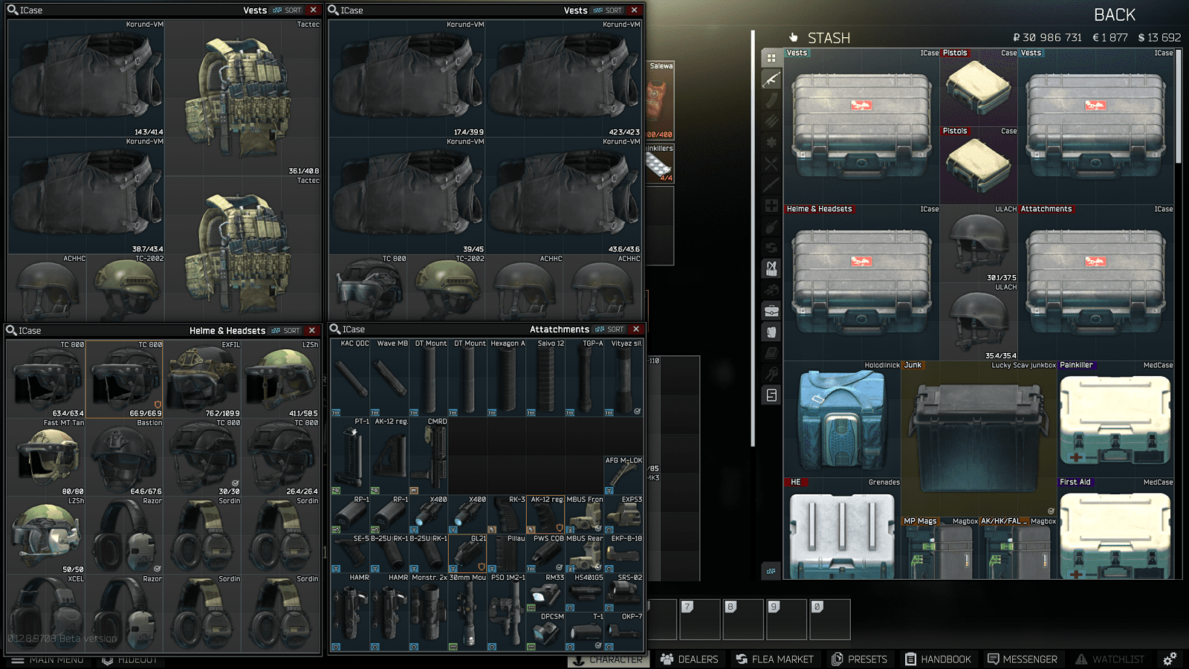
Task: Select the Salvo 12 suppressor
Action: [546, 378]
